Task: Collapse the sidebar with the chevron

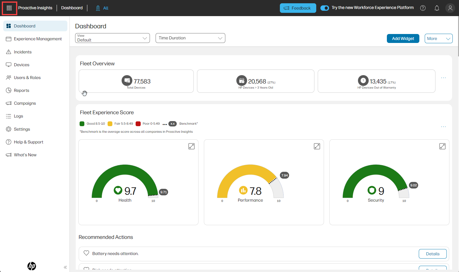Action: [65, 267]
